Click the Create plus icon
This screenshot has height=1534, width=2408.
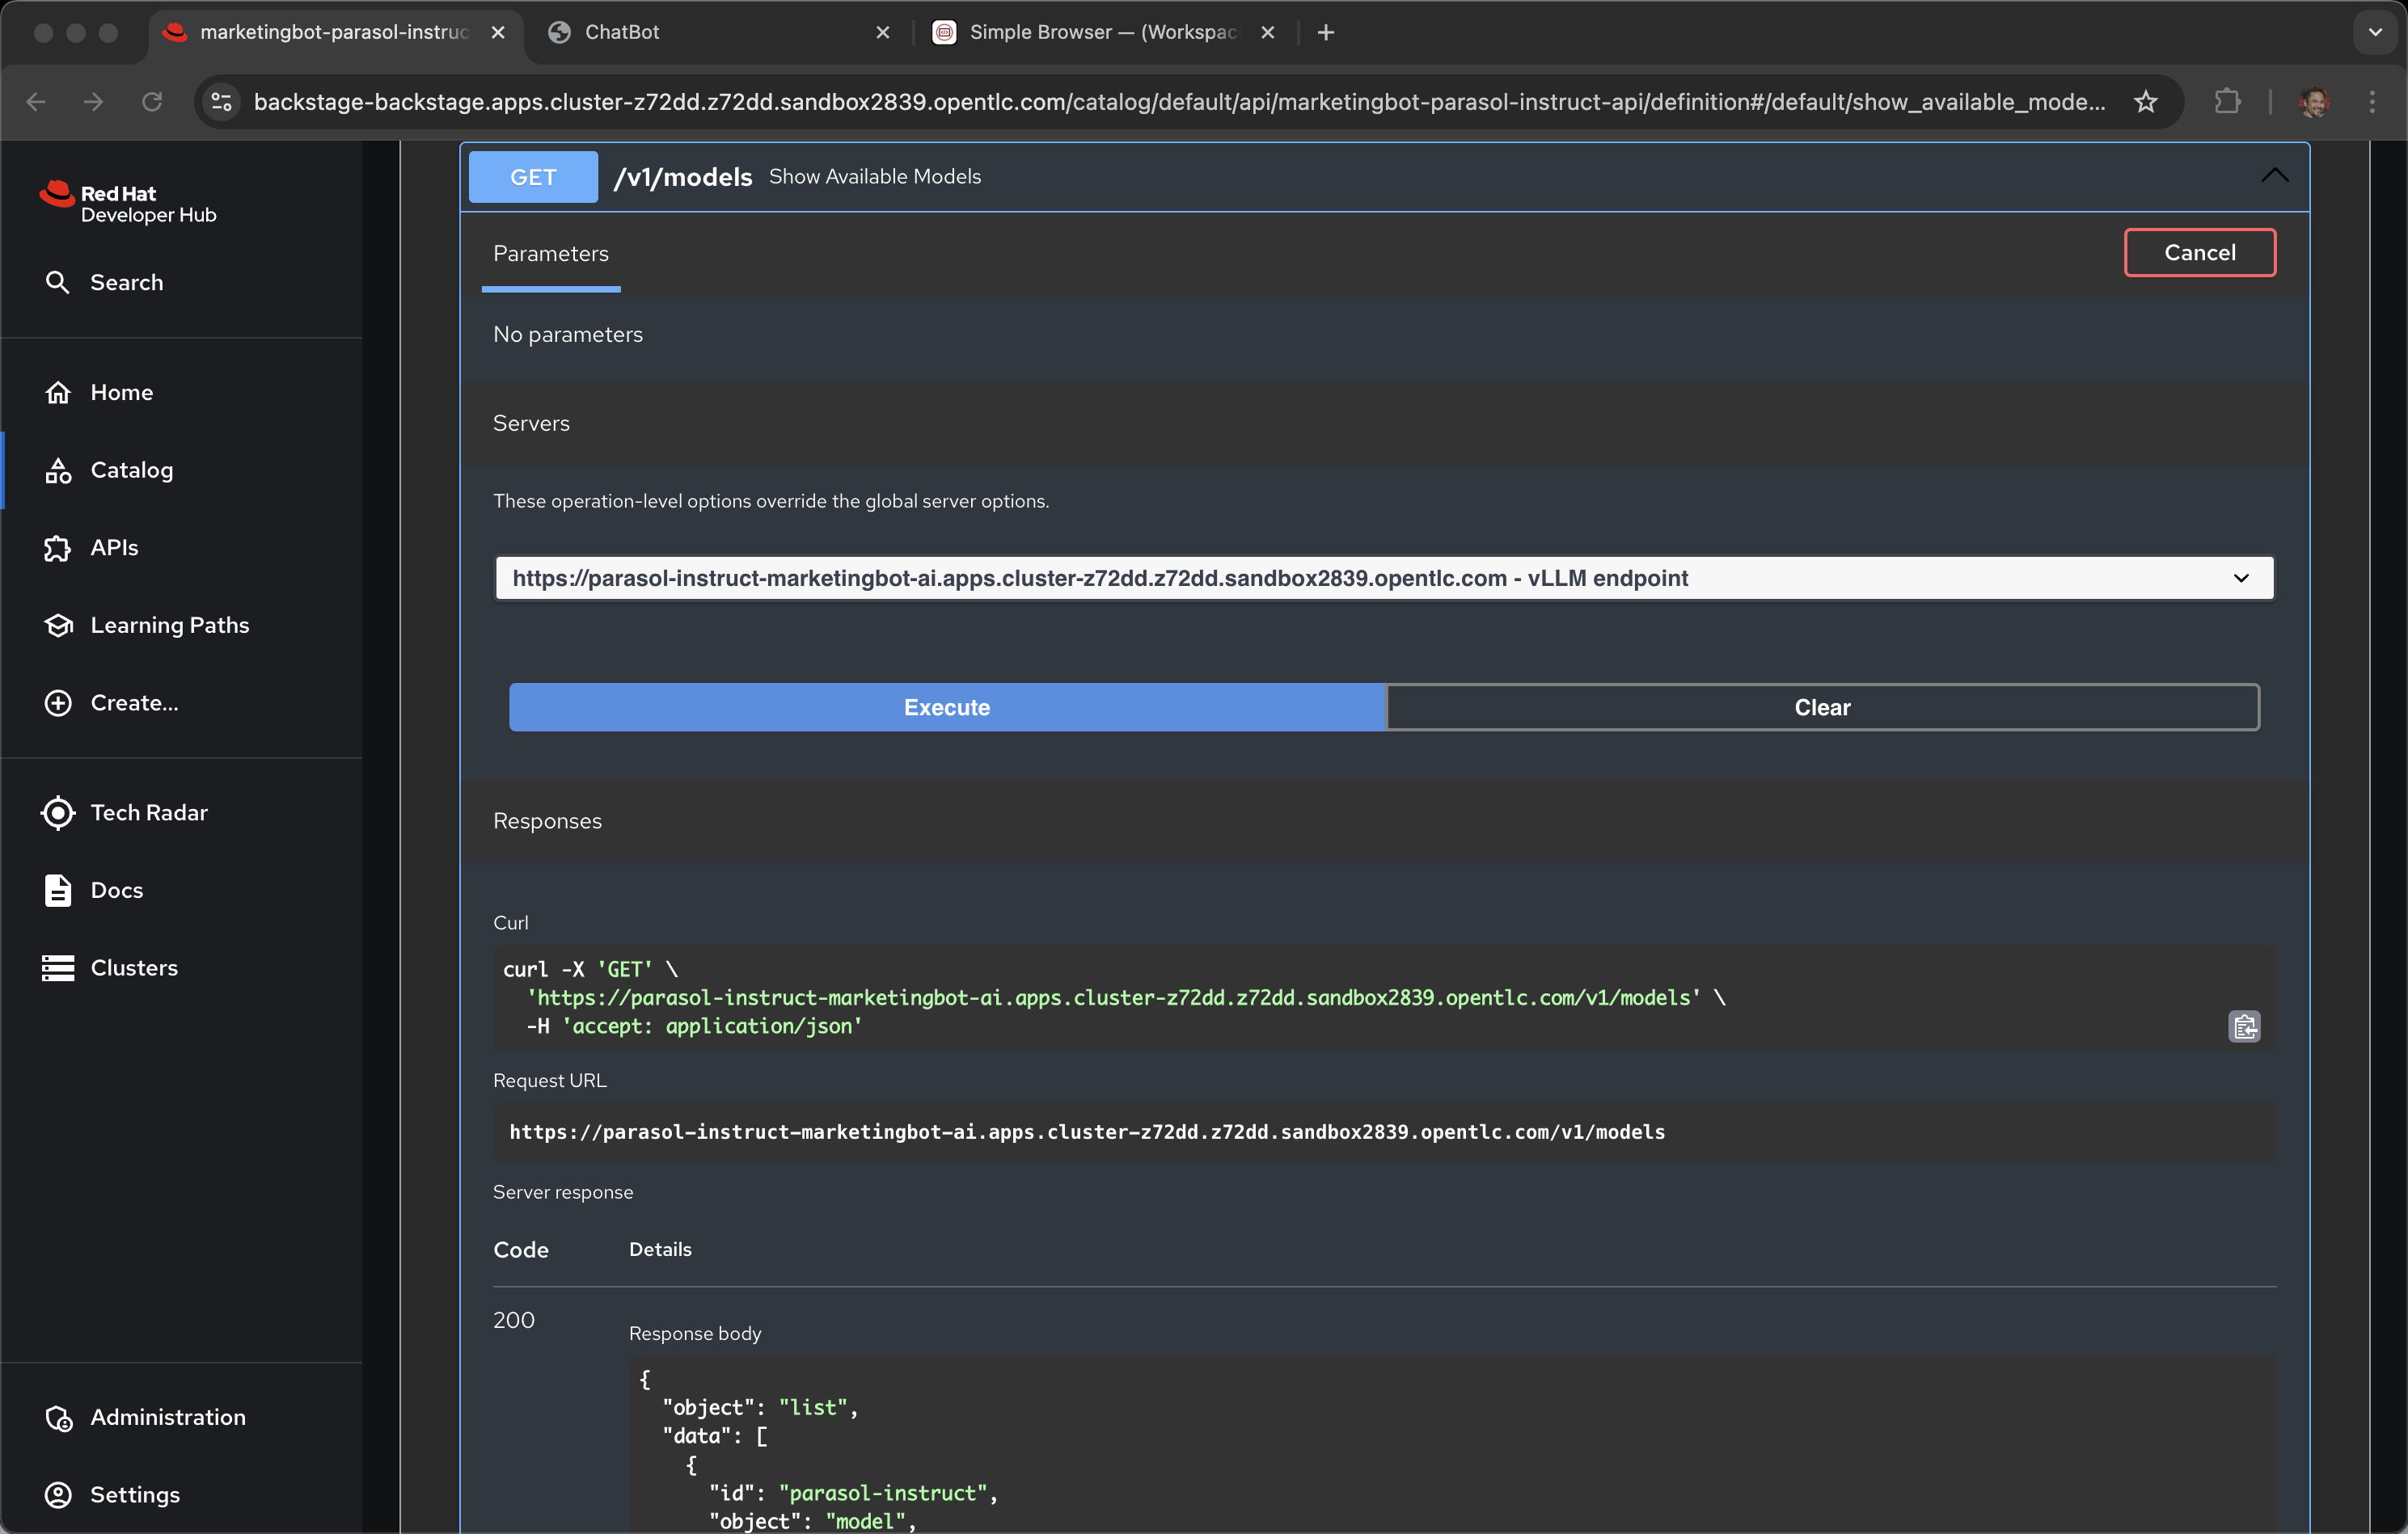57,702
